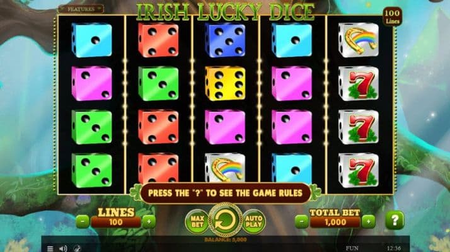Click the lucky seven dice below the horseshoe
Image resolution: width=450 pixels, height=252 pixels.
click(359, 84)
